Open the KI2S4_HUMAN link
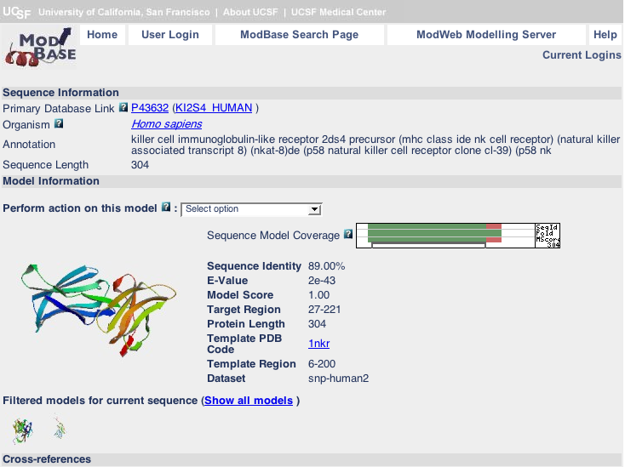This screenshot has width=625, height=467. [214, 108]
